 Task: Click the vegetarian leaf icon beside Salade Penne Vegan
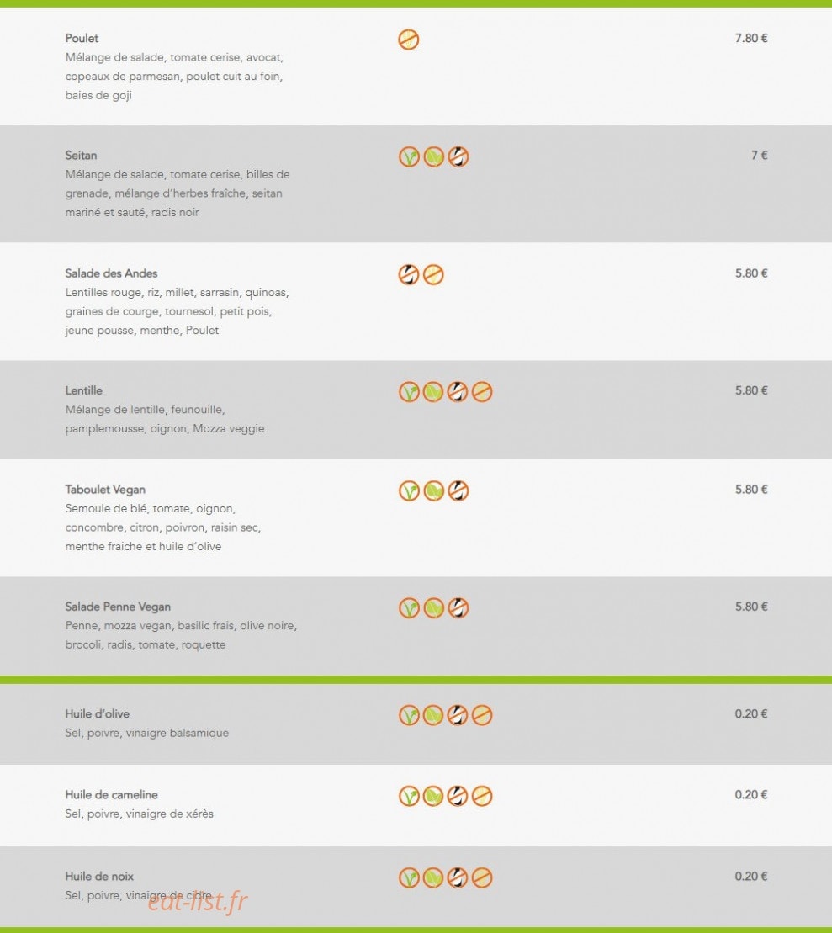433,607
